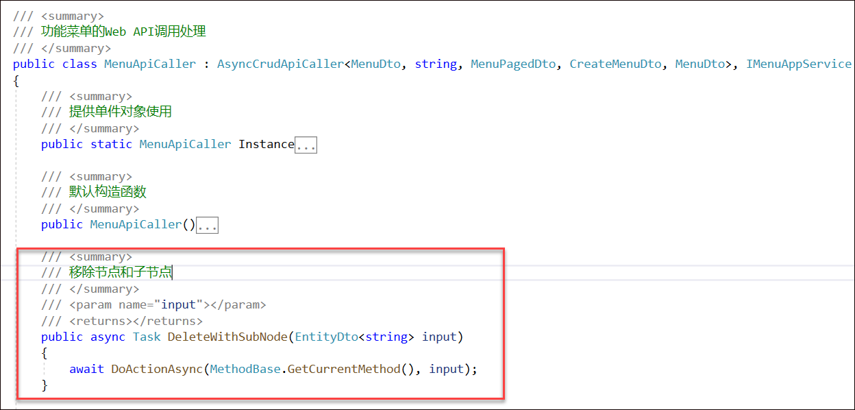The height and width of the screenshot is (410, 855).
Task: Click the comment 移除节点和子节点
Action: pos(121,272)
